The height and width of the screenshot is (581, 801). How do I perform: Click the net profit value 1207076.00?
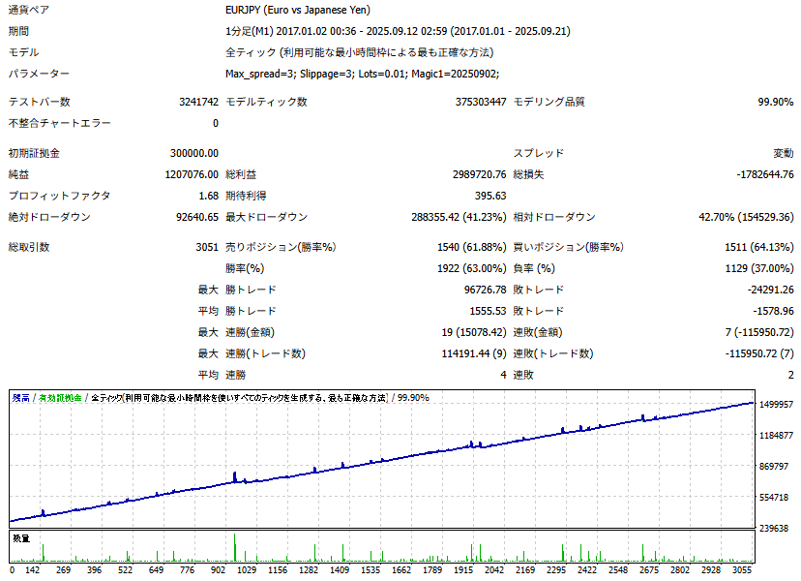click(x=192, y=174)
